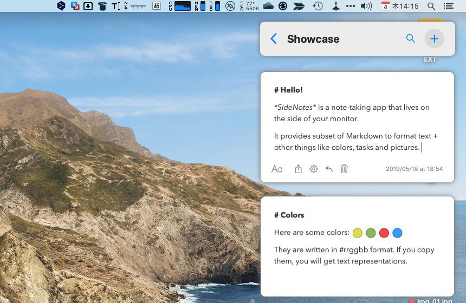Image resolution: width=466 pixels, height=303 pixels.
Task: Click the reply arrow icon in note toolbar
Action: (329, 169)
